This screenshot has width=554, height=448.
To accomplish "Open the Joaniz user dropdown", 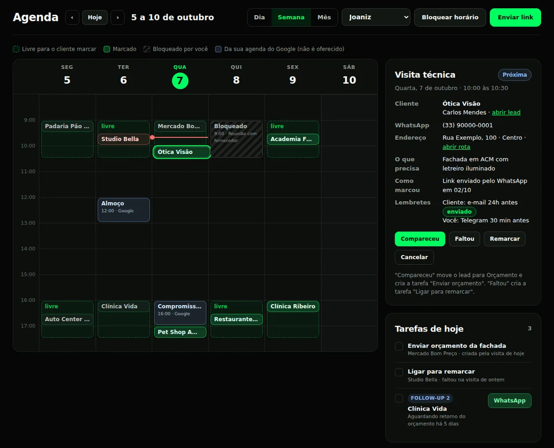I will coord(376,18).
